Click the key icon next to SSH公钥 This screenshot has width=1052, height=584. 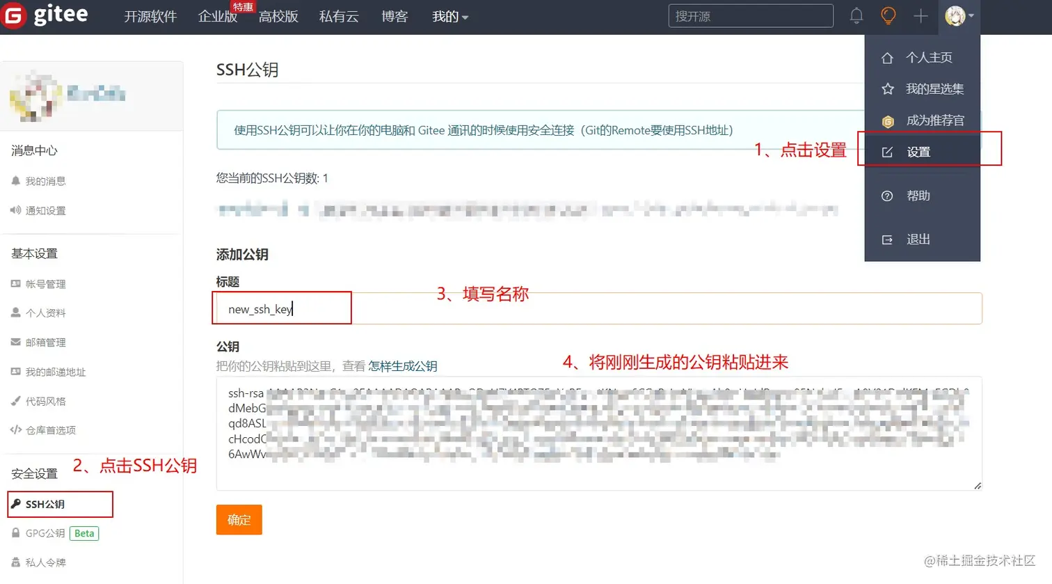(x=16, y=504)
